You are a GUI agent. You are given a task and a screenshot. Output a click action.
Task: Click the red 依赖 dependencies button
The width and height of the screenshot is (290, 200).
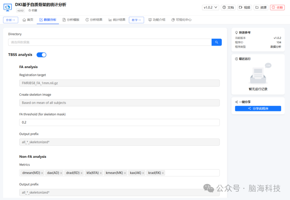277,7
